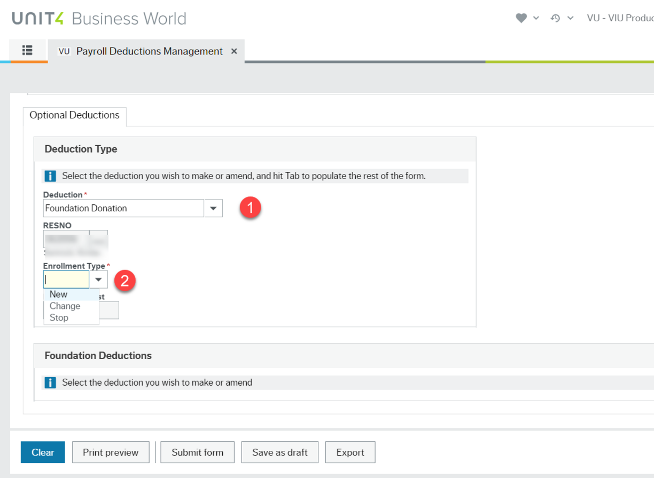654x478 pixels.
Task: Choose Change enrollment type option
Action: [x=65, y=306]
